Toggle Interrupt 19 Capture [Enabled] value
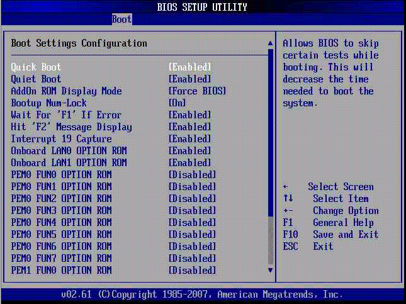The image size is (406, 304). (x=190, y=139)
